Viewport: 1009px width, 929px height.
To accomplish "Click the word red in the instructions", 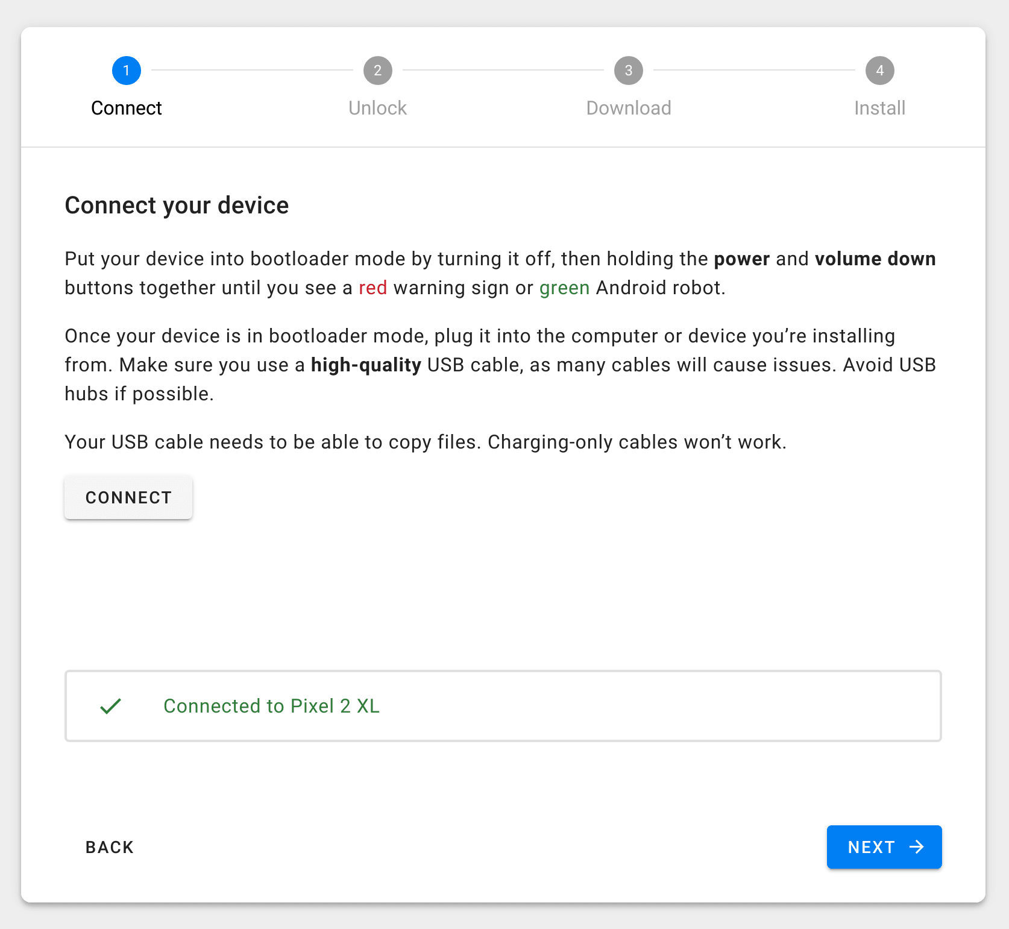I will point(373,288).
